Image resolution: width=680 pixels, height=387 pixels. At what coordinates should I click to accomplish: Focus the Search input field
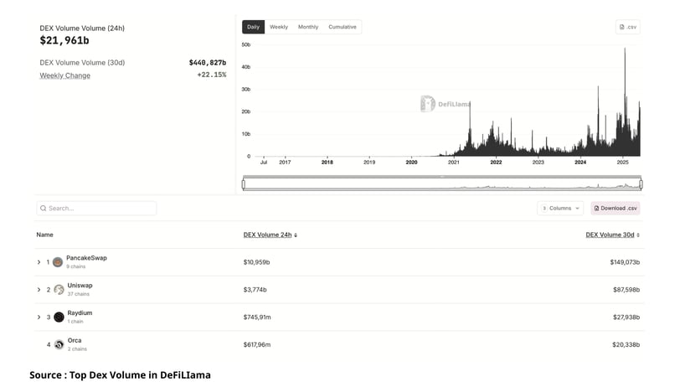[96, 209]
